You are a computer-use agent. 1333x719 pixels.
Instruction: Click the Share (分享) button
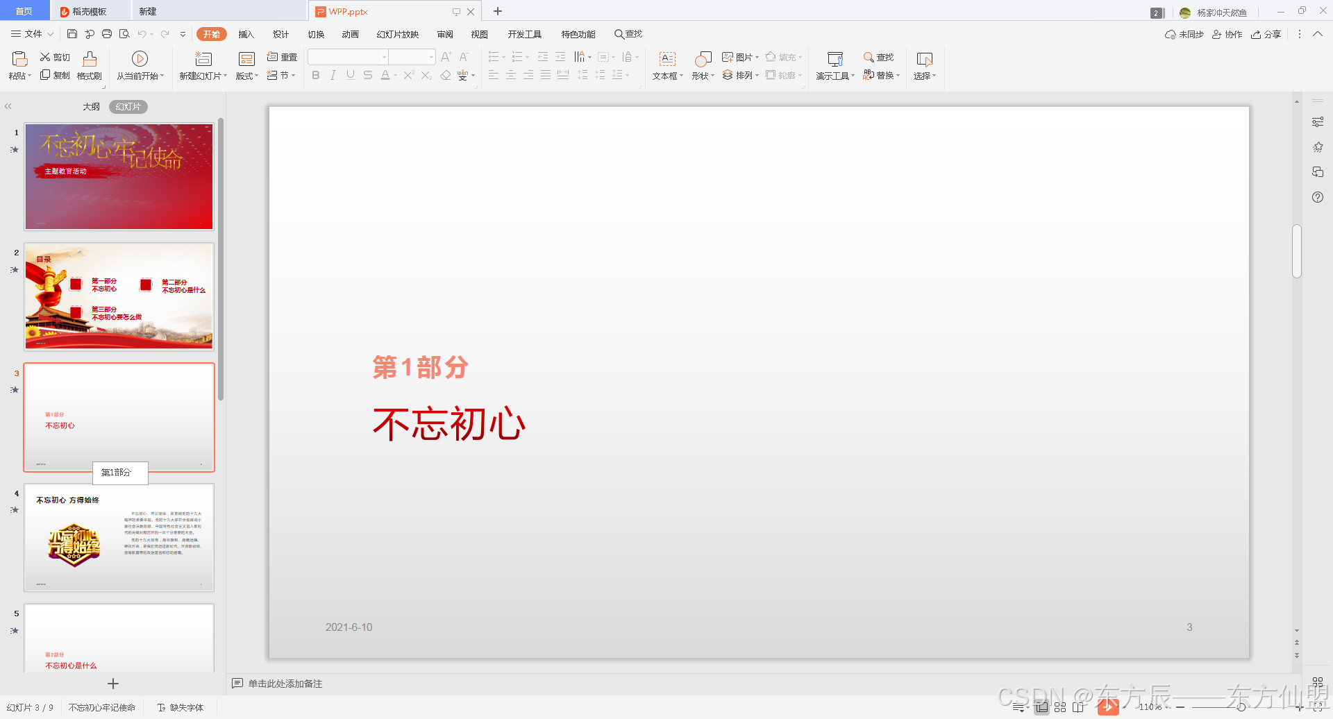[1266, 34]
